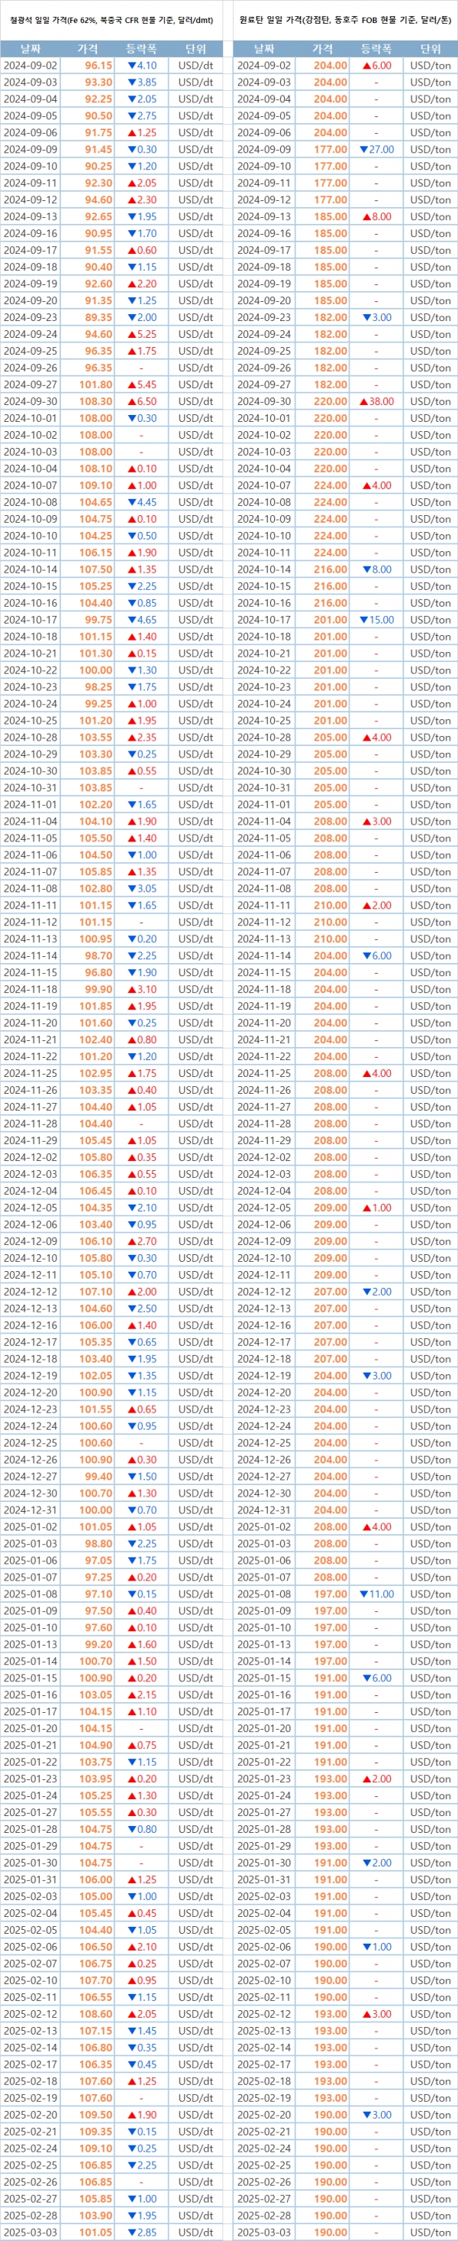Click iron ore change ▲3.10
The height and width of the screenshot is (2241, 458).
(x=142, y=989)
